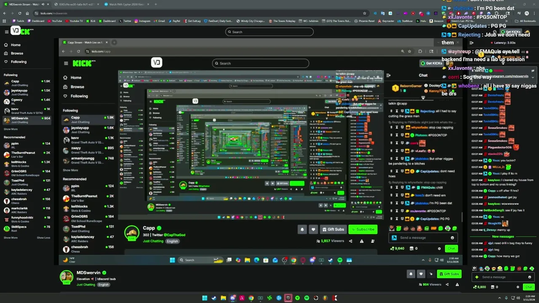Reload kick.com/mdswervin page
The width and height of the screenshot is (539, 303).
20,13
